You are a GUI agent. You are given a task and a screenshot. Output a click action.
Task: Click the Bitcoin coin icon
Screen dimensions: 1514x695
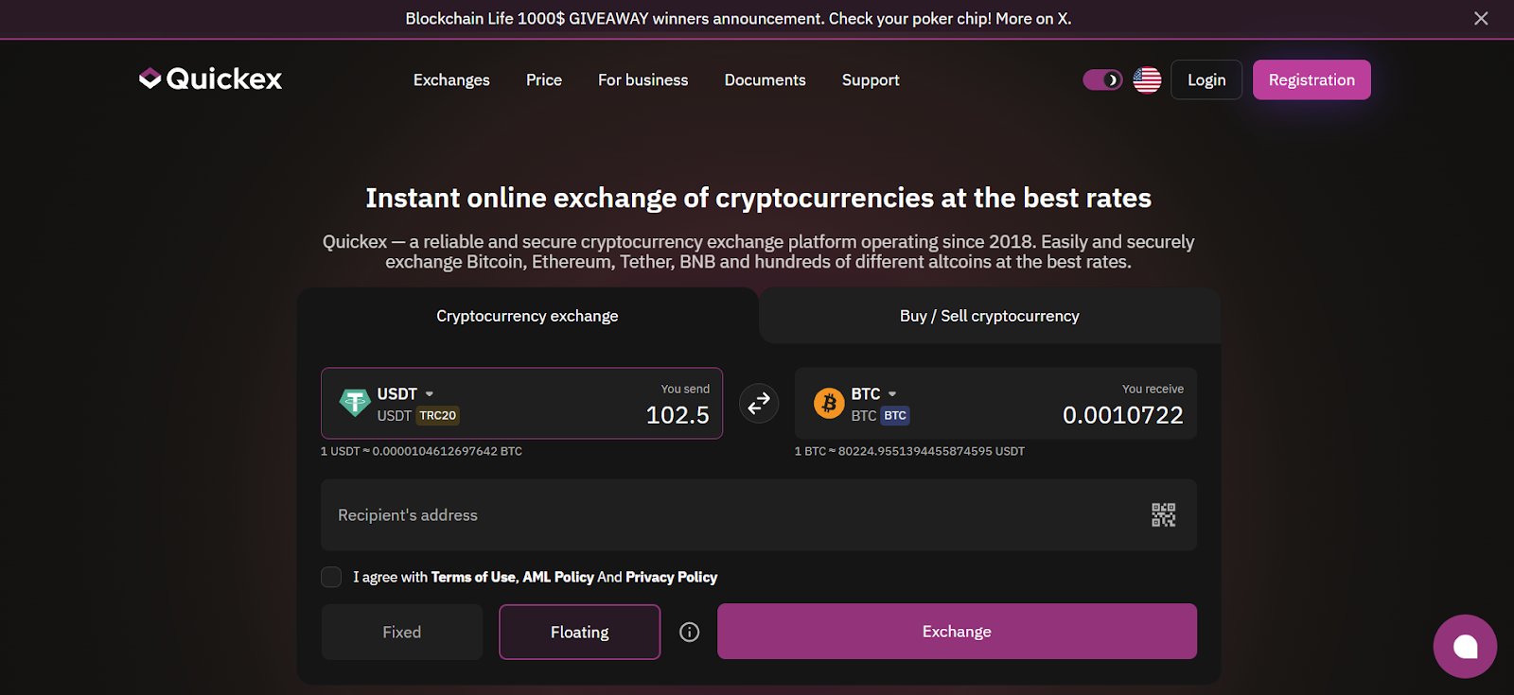pyautogui.click(x=829, y=404)
